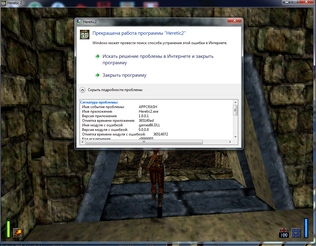Select module version '0.0.0.0'
Image resolution: width=316 pixels, height=246 pixels.
(x=143, y=130)
